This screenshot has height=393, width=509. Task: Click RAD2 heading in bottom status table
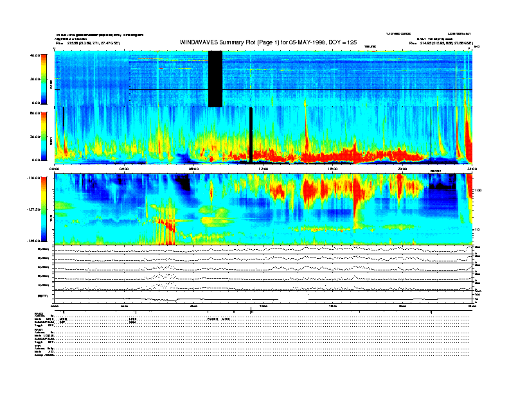click(x=39, y=313)
